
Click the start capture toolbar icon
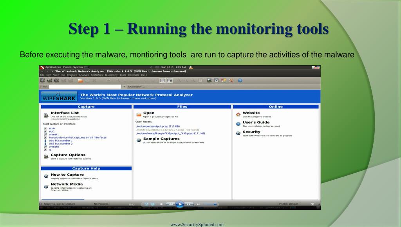[56, 80]
